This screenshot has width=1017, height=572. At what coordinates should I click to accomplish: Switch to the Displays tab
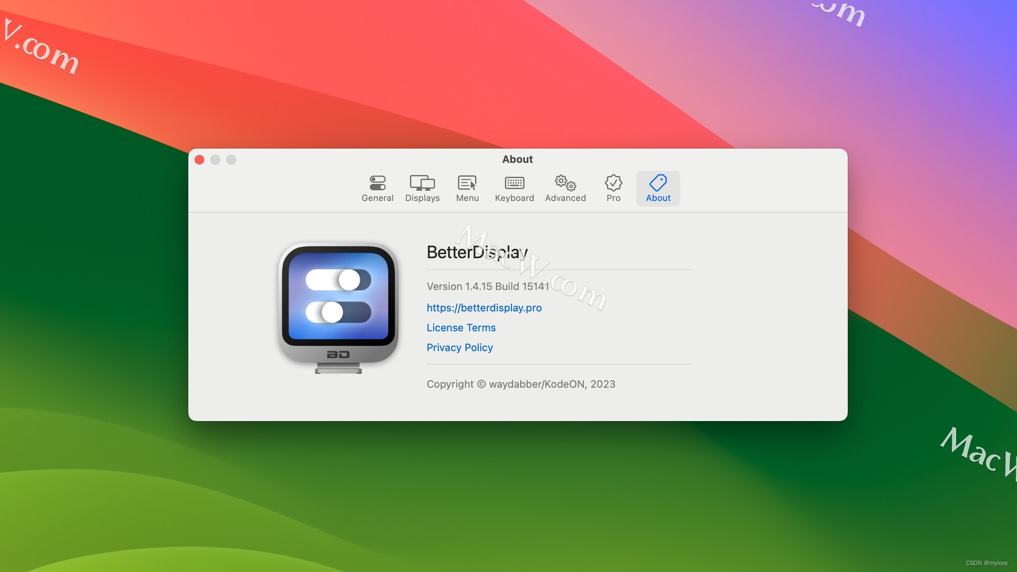point(422,189)
